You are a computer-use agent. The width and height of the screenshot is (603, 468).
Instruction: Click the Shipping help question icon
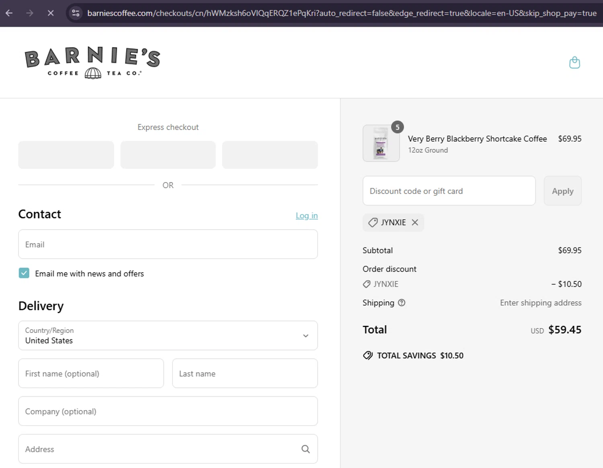(x=402, y=303)
